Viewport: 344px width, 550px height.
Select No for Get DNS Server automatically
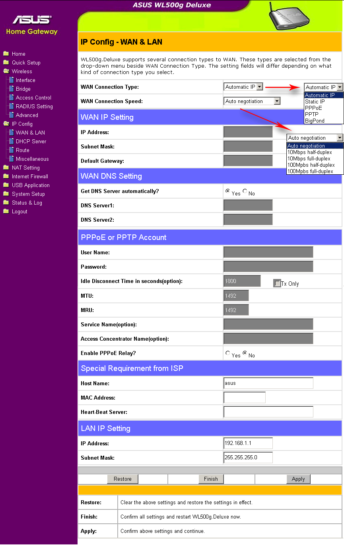[245, 191]
